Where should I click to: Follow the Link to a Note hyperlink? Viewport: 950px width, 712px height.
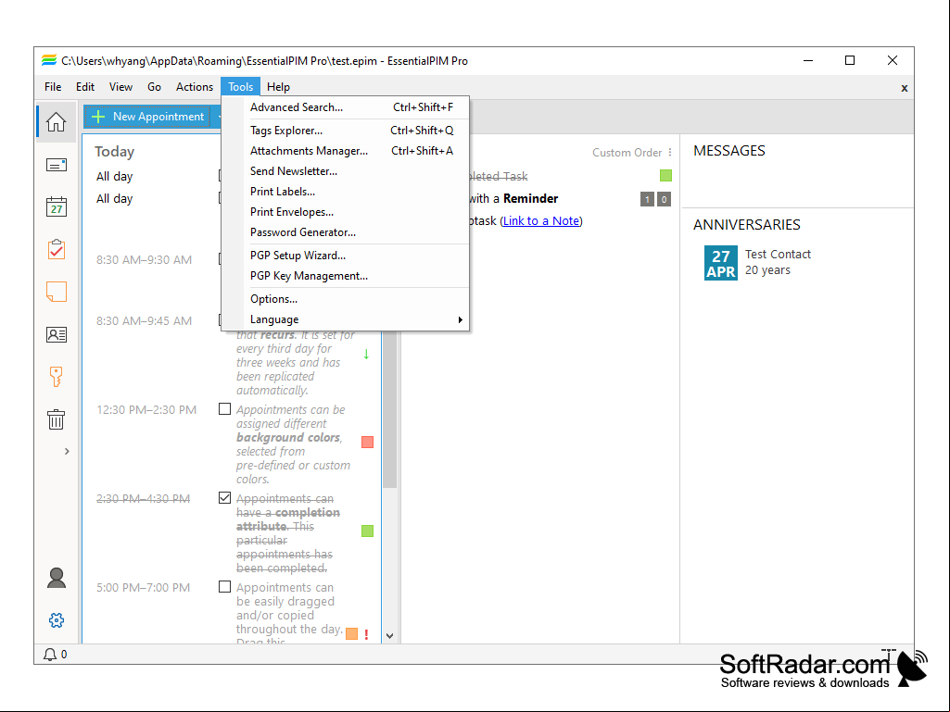click(541, 221)
